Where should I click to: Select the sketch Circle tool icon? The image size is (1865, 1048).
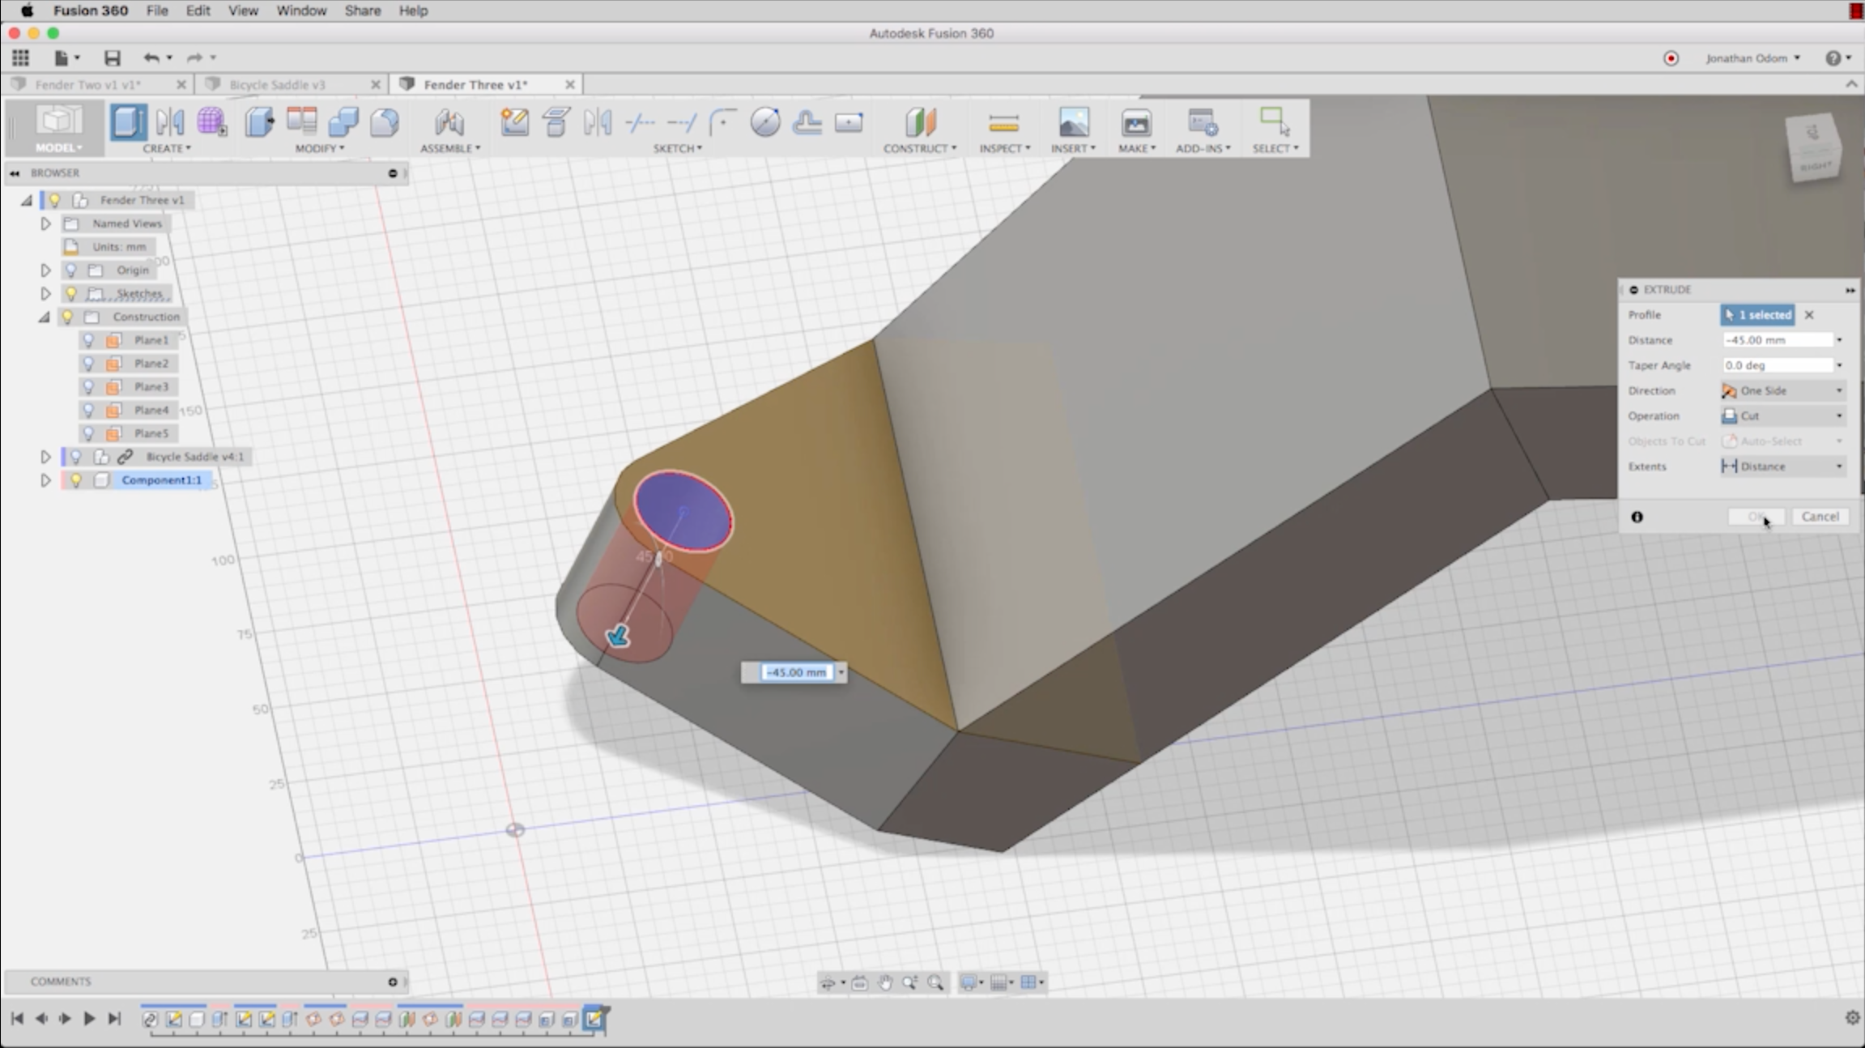click(x=764, y=122)
